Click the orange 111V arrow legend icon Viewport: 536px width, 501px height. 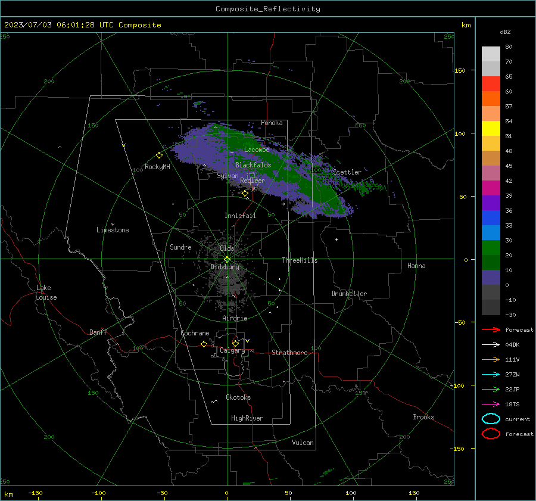tap(491, 359)
